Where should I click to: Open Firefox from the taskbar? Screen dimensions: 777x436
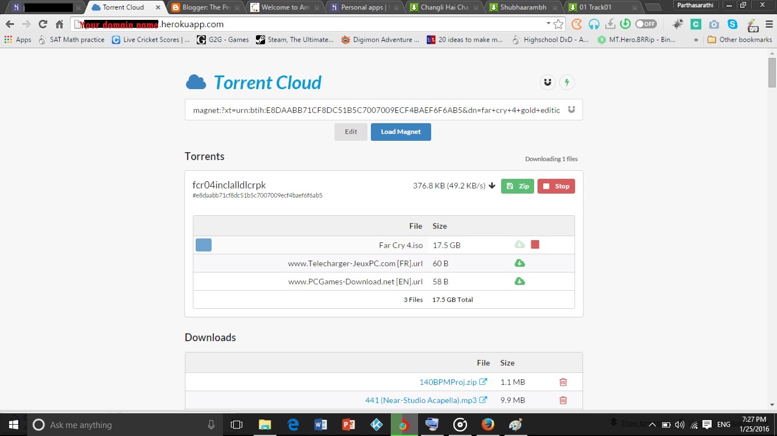[x=487, y=425]
